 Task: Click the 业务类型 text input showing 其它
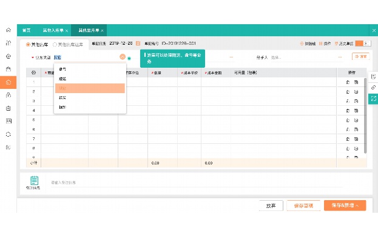(x=86, y=57)
